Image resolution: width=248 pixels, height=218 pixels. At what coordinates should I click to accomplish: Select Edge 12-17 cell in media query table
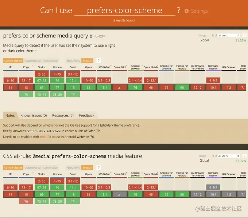point(26,80)
